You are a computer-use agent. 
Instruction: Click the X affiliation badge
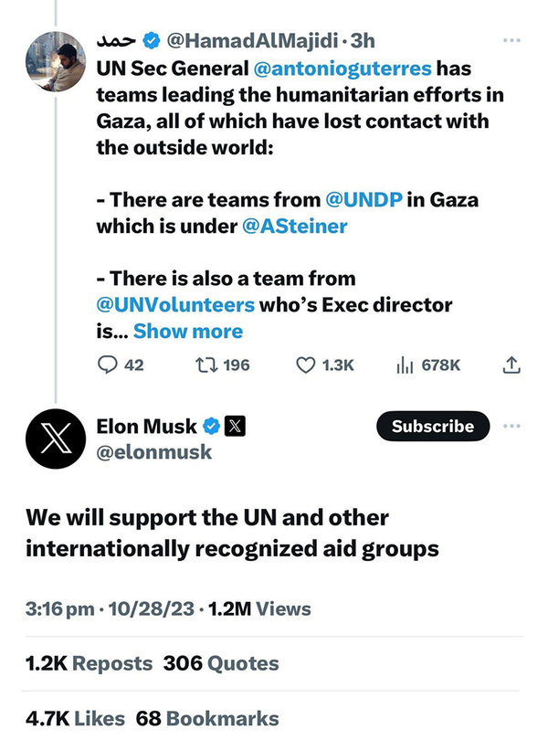pyautogui.click(x=236, y=426)
